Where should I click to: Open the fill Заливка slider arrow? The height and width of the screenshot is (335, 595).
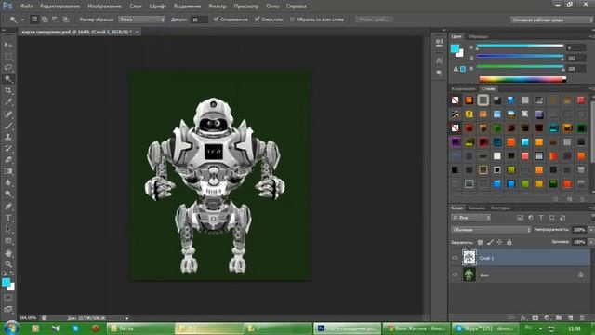(x=590, y=242)
